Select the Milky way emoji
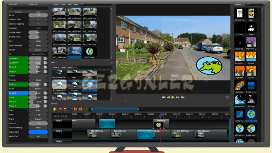Screen dimensions: 272x153 [x=240, y=114]
